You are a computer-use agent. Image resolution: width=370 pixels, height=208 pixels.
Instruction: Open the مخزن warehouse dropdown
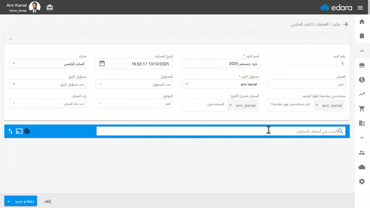point(48,64)
